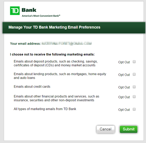Click the Bank wordmark beside the logo
The width and height of the screenshot is (146, 143).
click(x=29, y=10)
